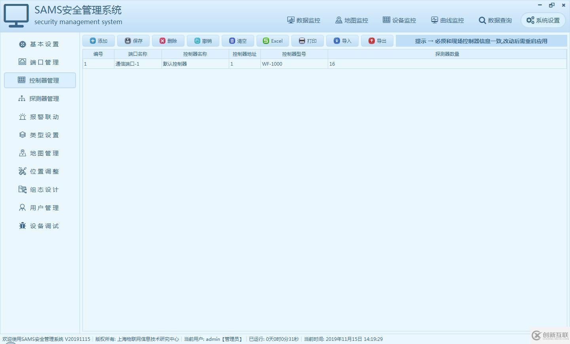Click the 导出 (Export) icon

click(x=377, y=40)
